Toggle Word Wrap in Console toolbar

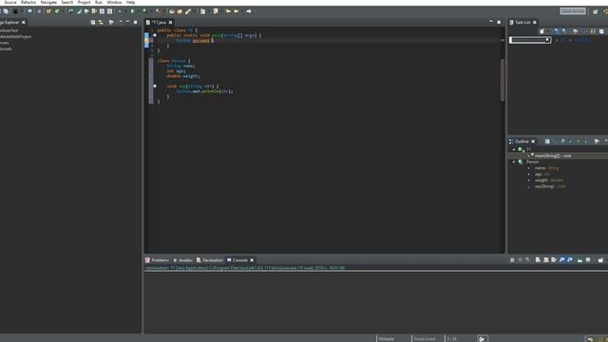(x=554, y=260)
